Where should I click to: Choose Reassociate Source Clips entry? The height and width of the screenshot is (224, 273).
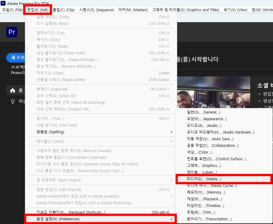(101, 171)
